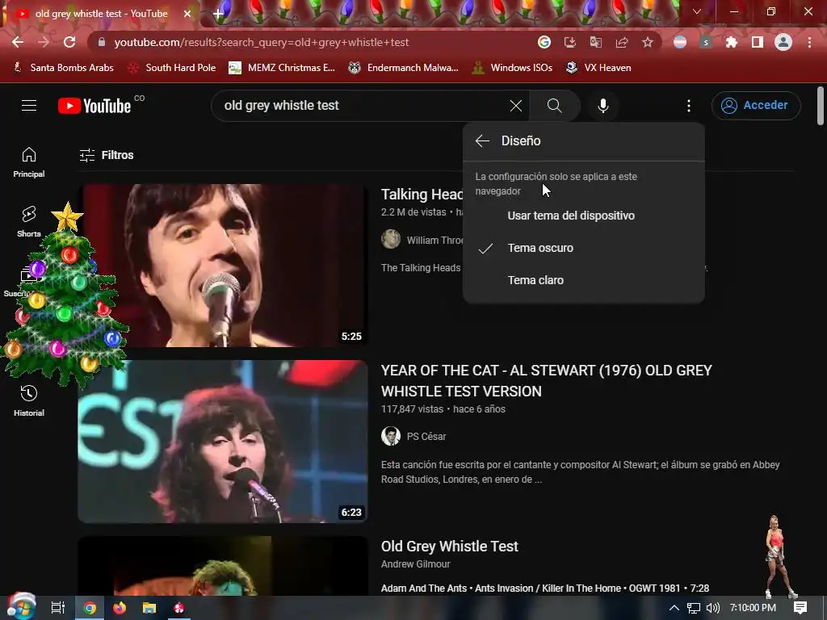Select the Tema claro option
The width and height of the screenshot is (827, 620).
584,280
